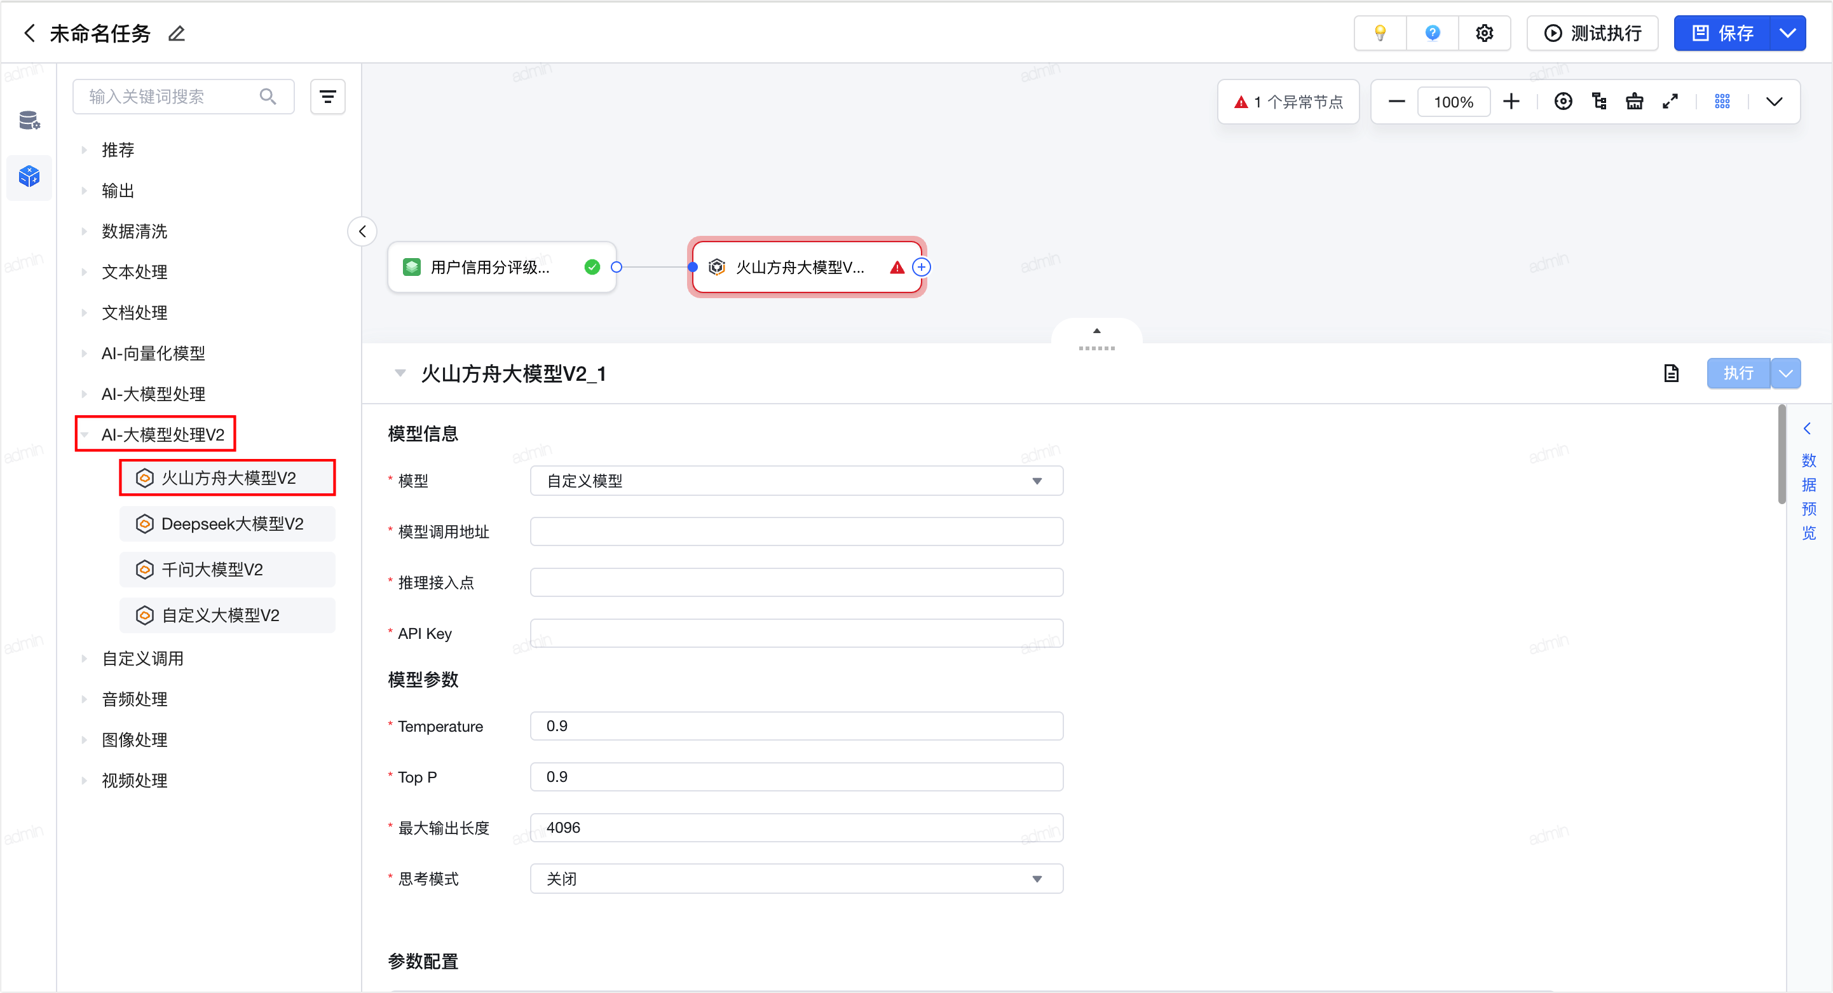Click the 执行 button
The width and height of the screenshot is (1833, 993).
[x=1738, y=373]
